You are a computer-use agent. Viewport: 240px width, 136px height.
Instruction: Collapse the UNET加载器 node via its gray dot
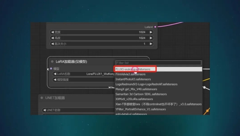[42, 98]
